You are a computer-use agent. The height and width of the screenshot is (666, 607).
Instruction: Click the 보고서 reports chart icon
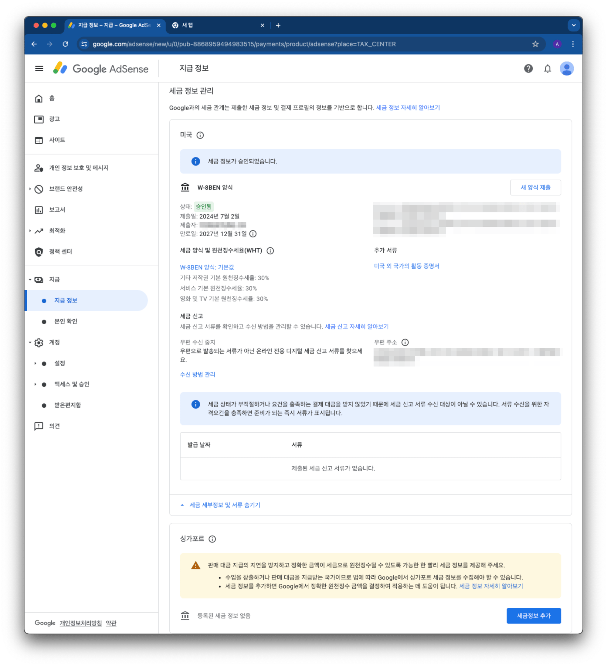tap(39, 210)
